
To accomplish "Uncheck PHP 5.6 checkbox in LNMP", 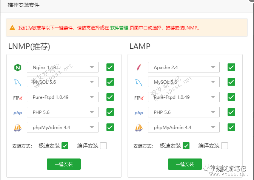I will pyautogui.click(x=110, y=112).
